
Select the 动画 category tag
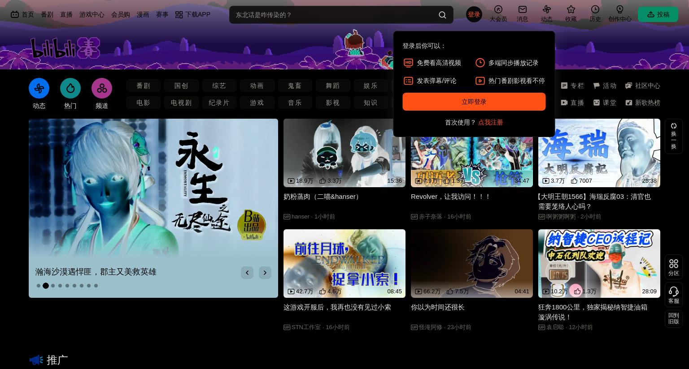[x=257, y=86]
